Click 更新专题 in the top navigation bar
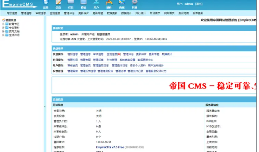Screen dimensions: 259x152 98,13
